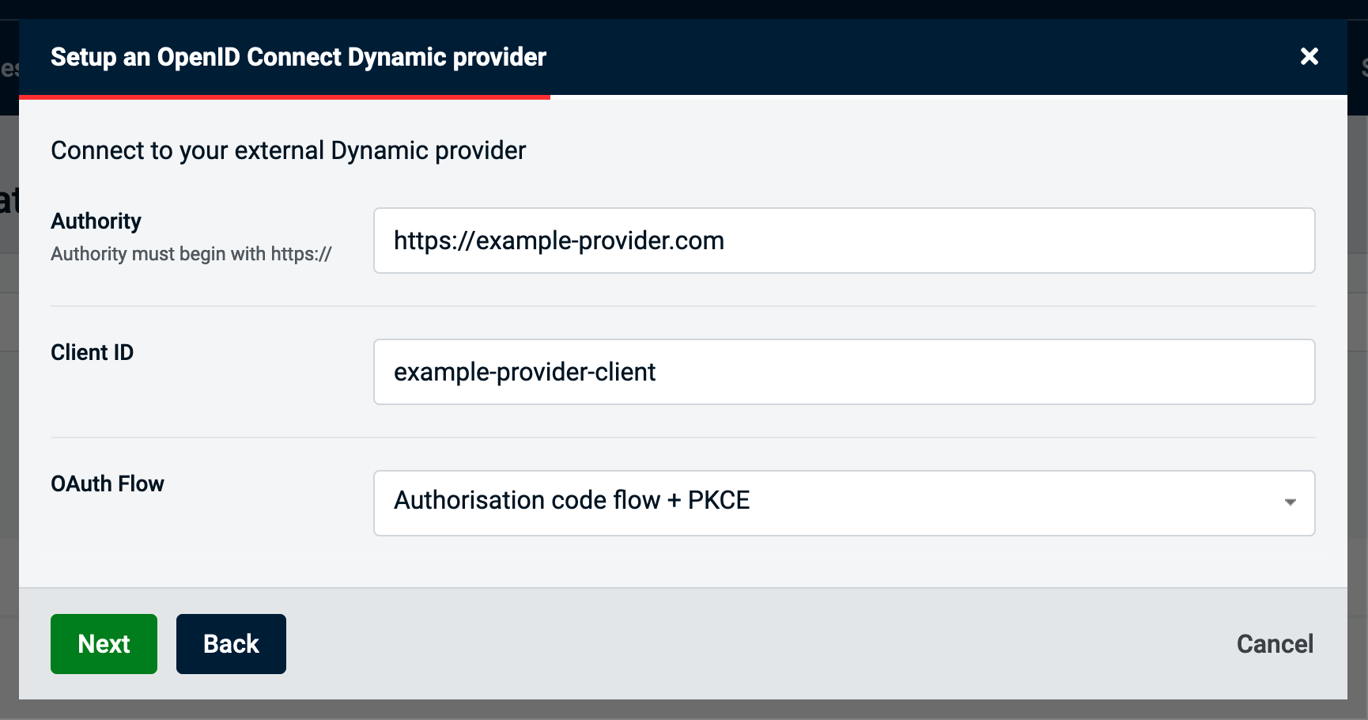This screenshot has height=720, width=1368.
Task: Click the OAuth Flow label
Action: click(x=108, y=483)
